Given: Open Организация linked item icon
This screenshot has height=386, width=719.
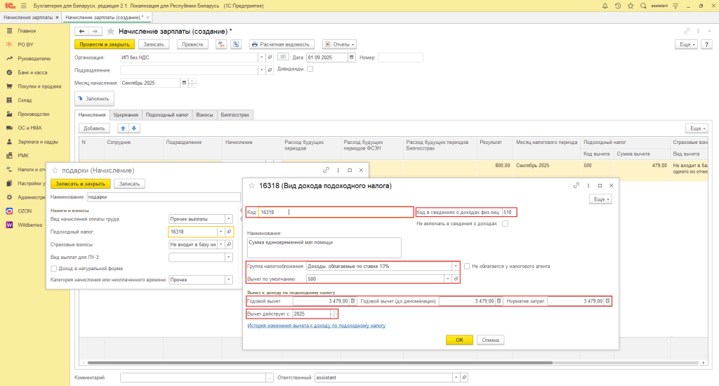Looking at the screenshot, I should (x=270, y=58).
